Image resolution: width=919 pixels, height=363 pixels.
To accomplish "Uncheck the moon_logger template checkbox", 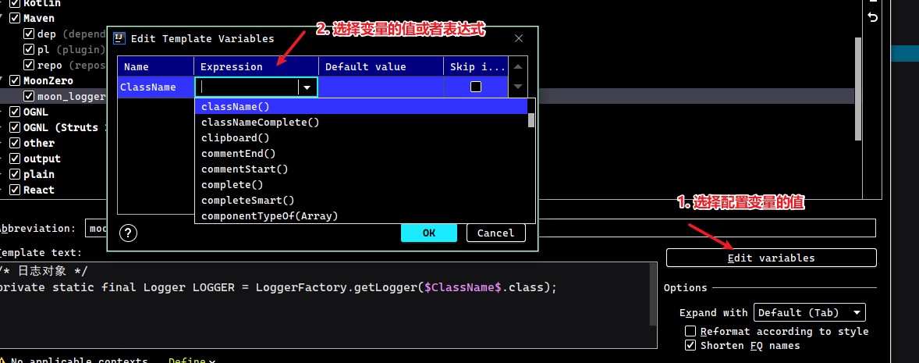I will pyautogui.click(x=29, y=96).
